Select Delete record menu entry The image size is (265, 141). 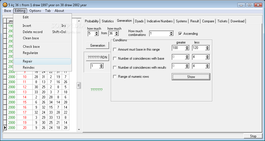click(x=42, y=32)
